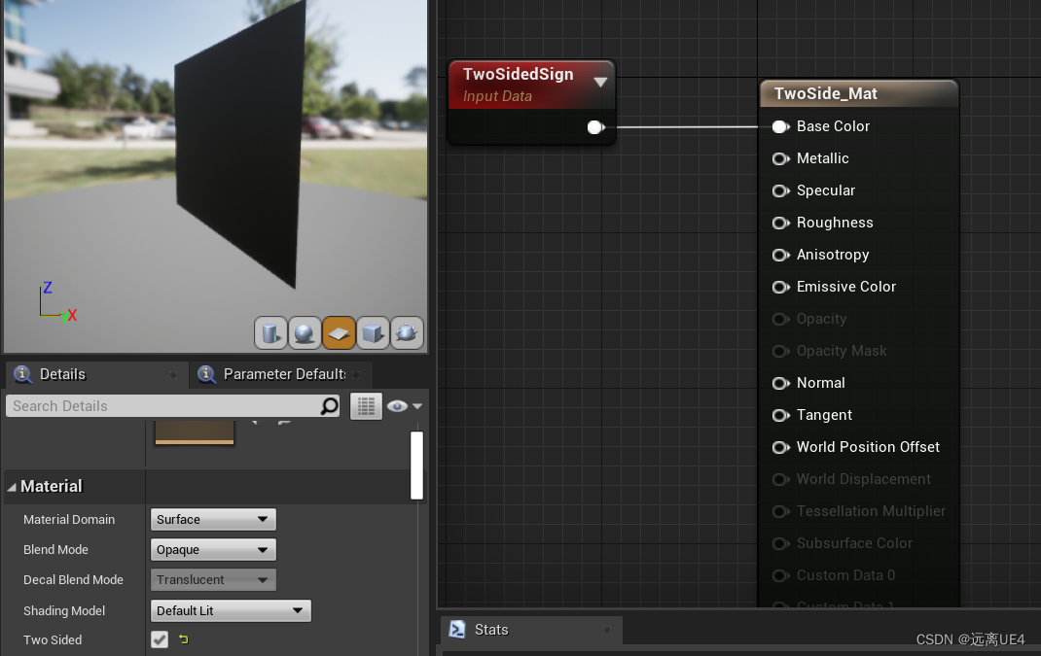Select the sphere preview mesh shape
1041x656 pixels.
305,332
